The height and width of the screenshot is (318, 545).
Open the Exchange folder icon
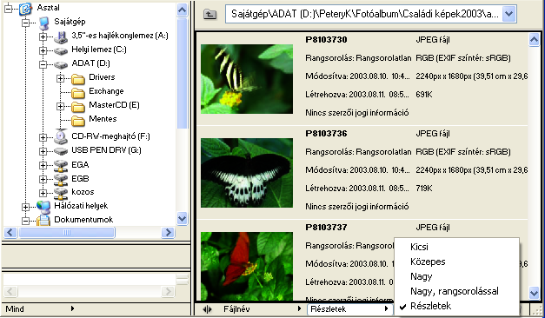pyautogui.click(x=78, y=92)
